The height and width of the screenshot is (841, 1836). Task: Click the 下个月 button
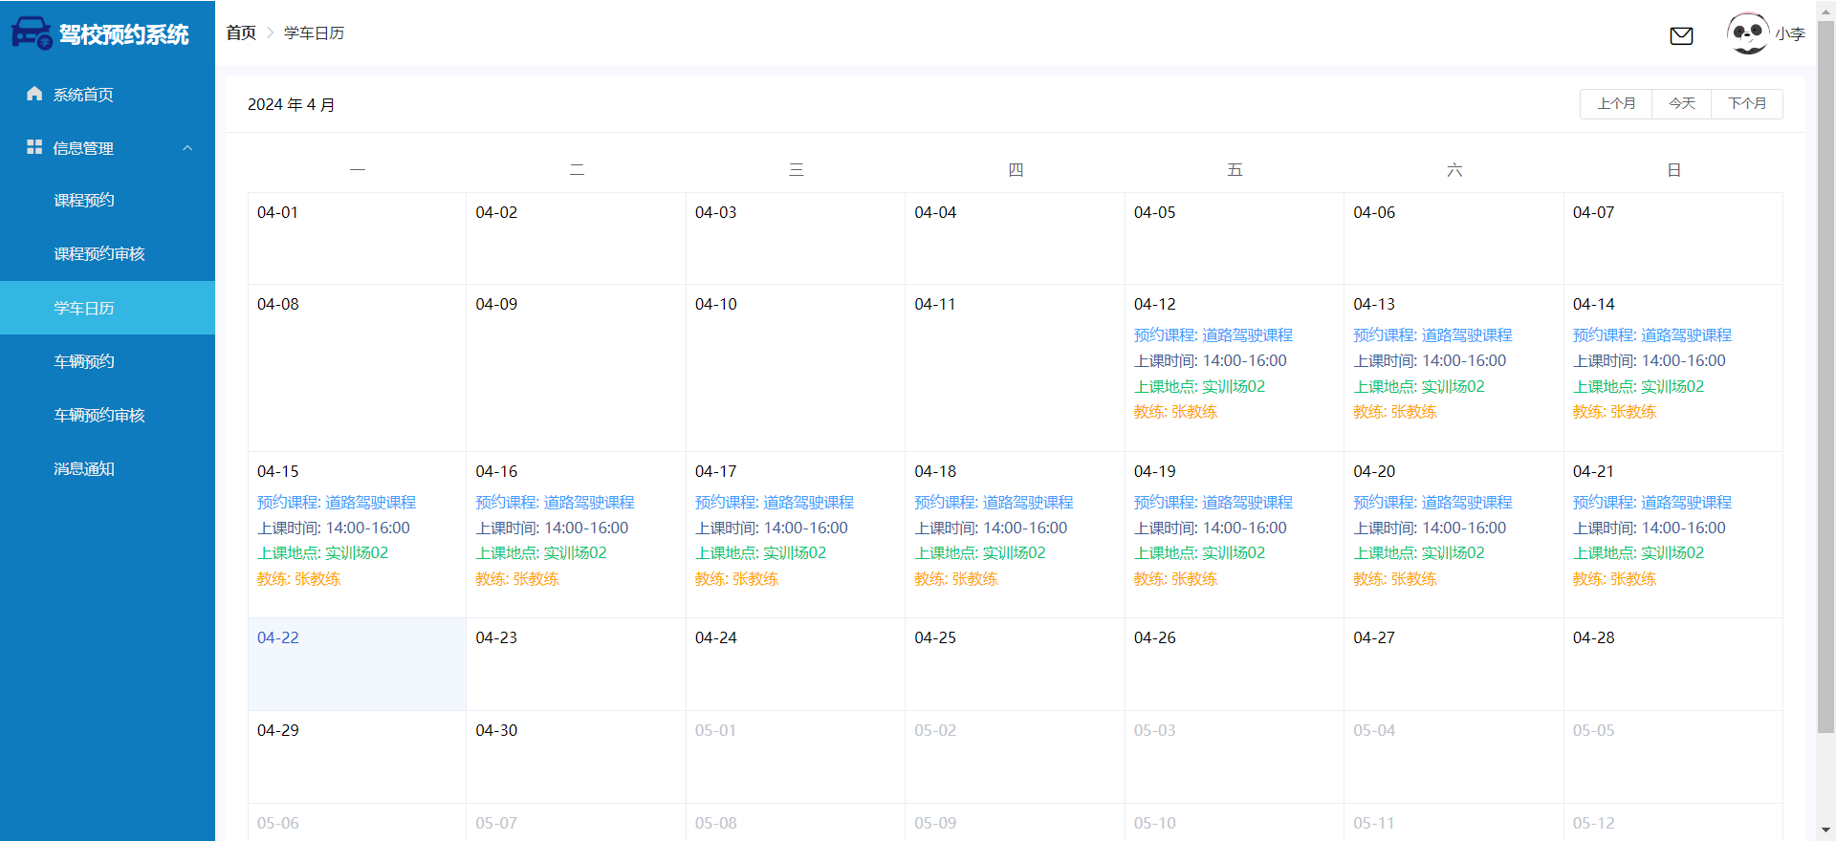point(1746,103)
